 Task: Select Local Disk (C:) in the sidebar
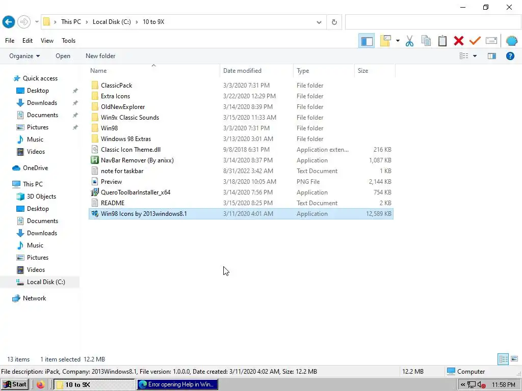pyautogui.click(x=46, y=282)
